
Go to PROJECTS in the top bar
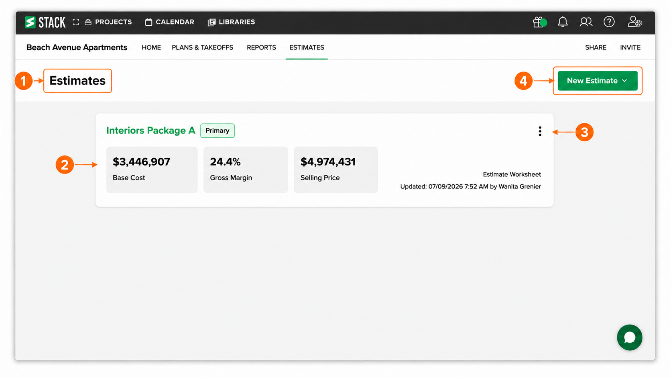[x=108, y=22]
